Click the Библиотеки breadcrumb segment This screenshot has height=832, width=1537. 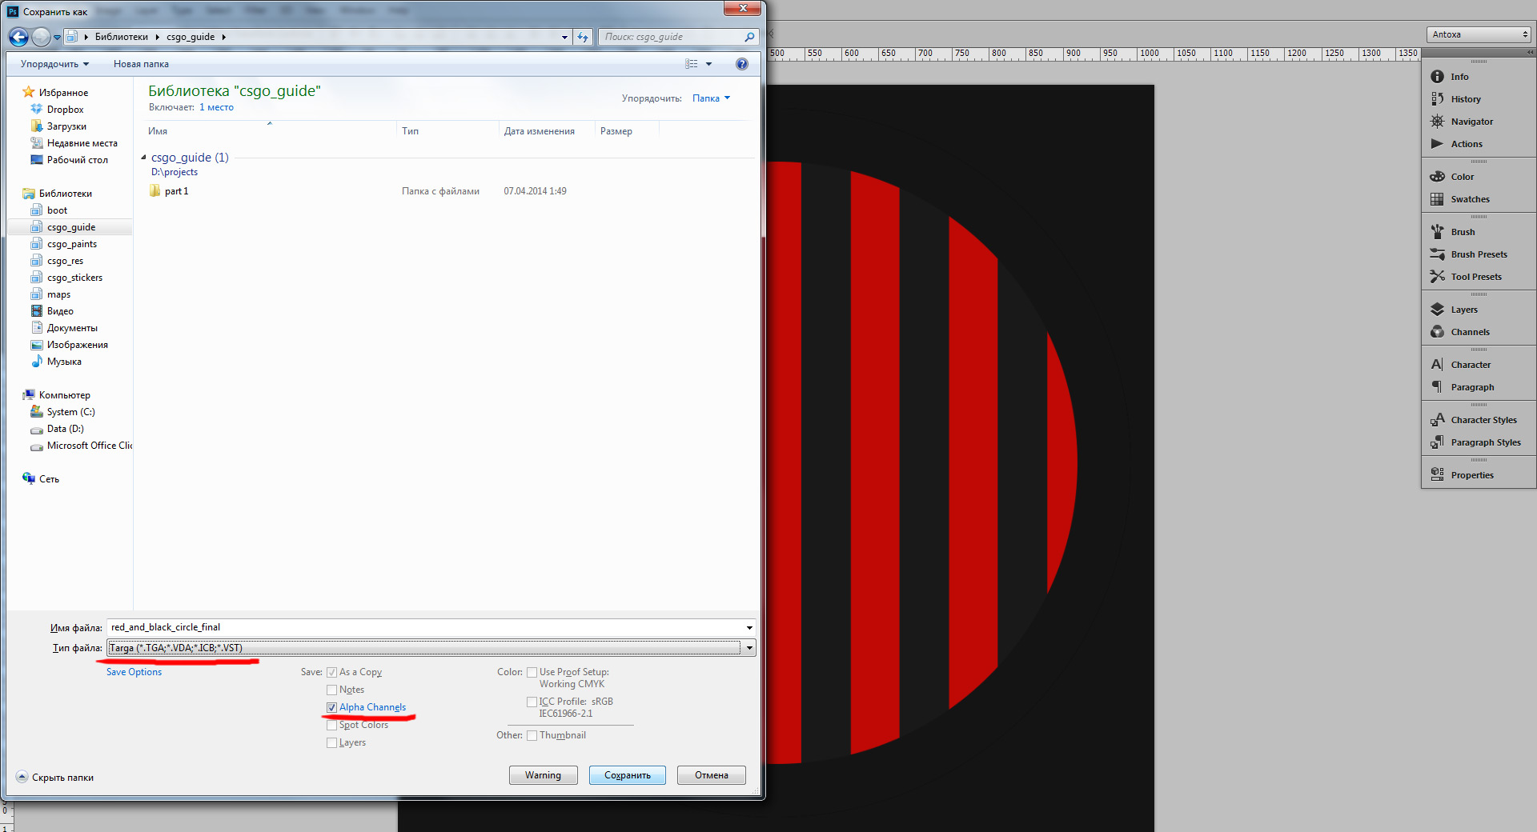point(122,37)
